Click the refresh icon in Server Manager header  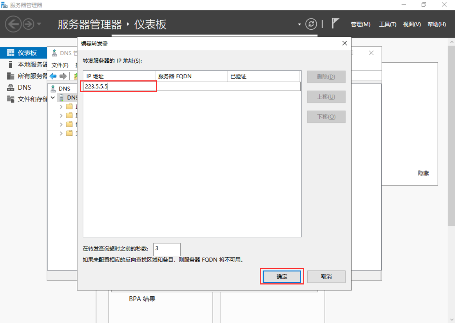[311, 24]
